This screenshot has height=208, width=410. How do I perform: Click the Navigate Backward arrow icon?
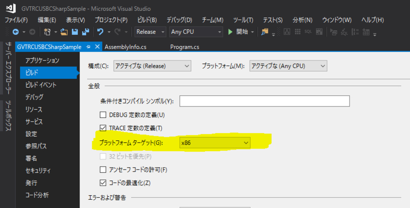coord(16,32)
